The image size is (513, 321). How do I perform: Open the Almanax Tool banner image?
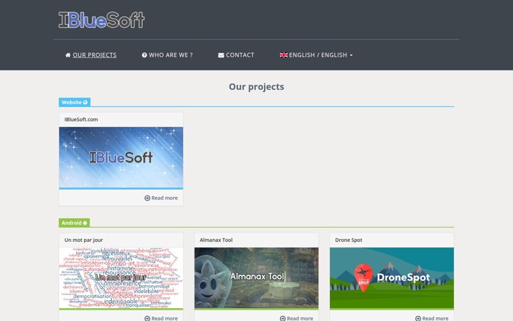point(256,278)
